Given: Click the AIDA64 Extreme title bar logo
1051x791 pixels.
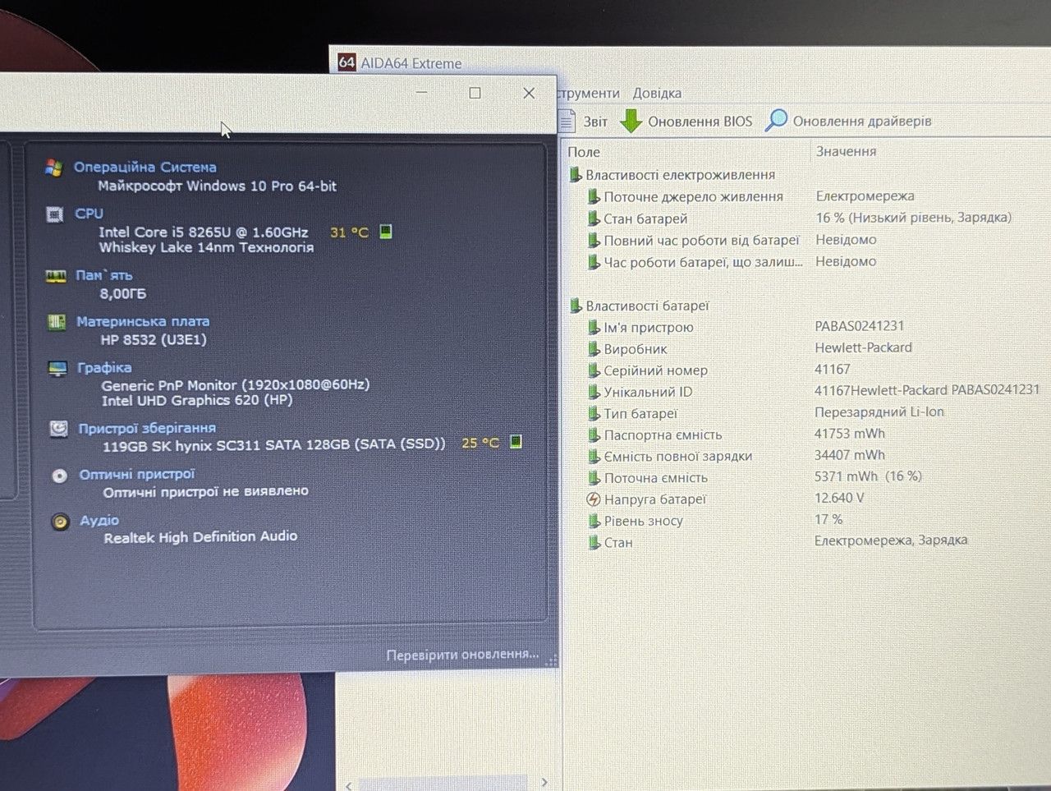Looking at the screenshot, I should point(347,62).
